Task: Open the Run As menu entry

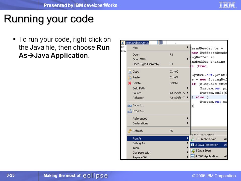Action: [x=158, y=139]
